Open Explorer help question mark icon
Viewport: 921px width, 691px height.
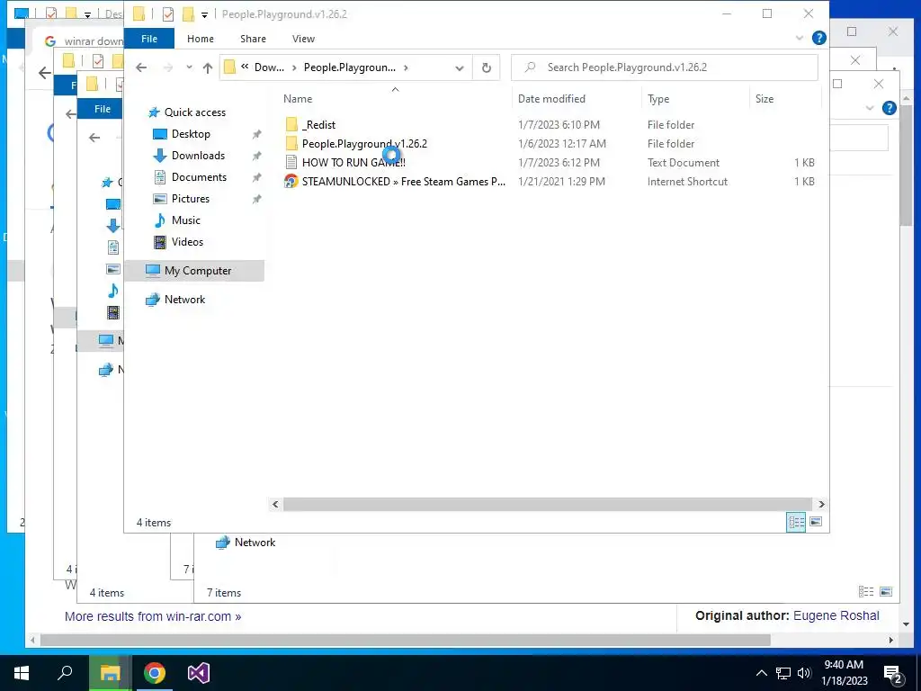pos(818,38)
